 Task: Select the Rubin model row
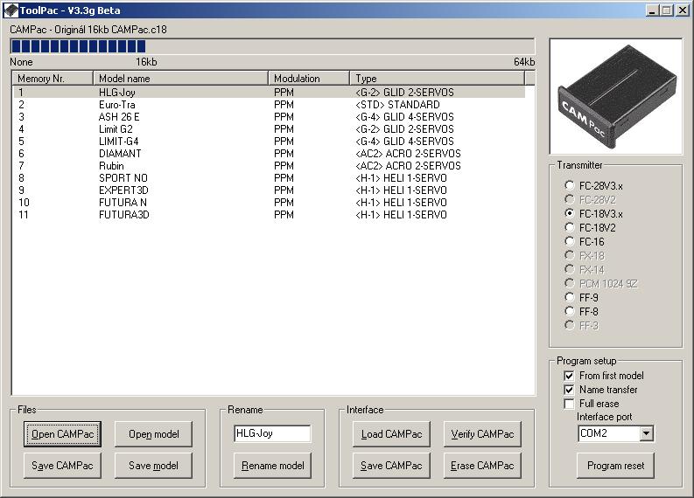point(269,166)
